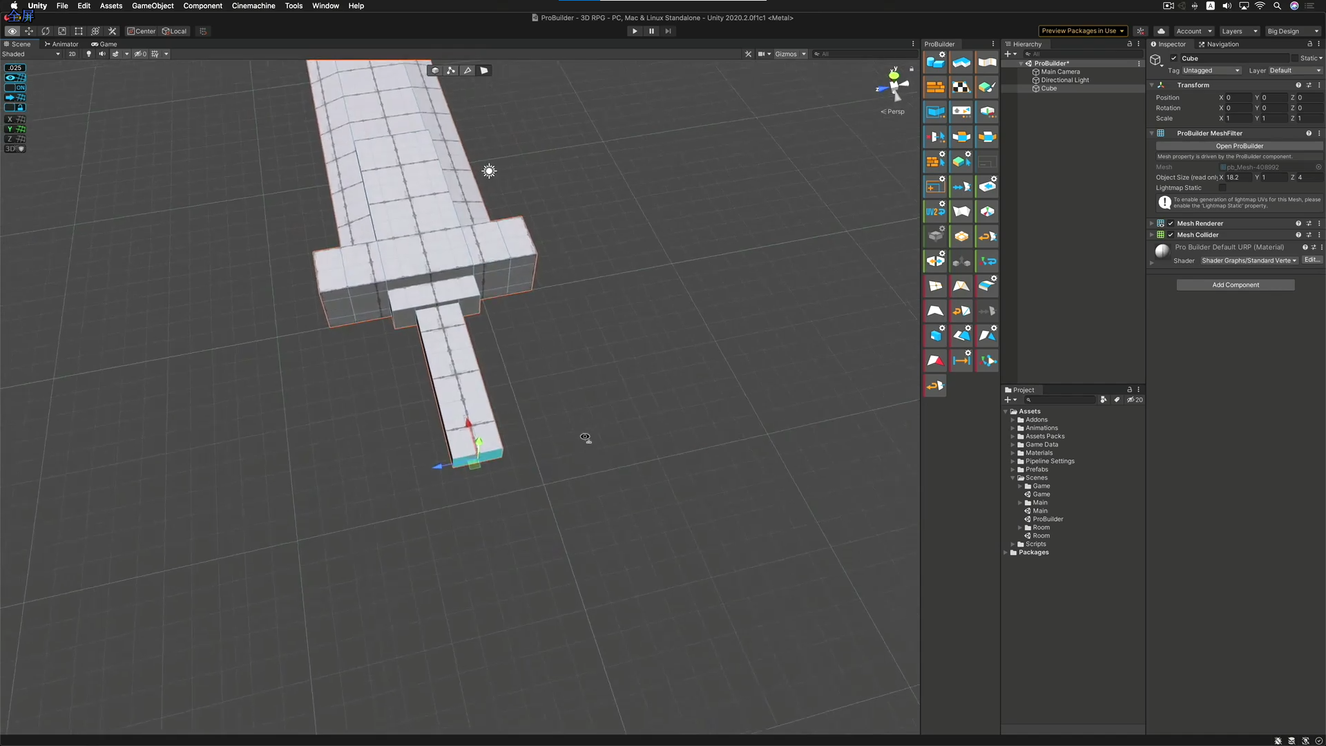
Task: Click ProBuilder face selection mode icon
Action: coord(484,70)
